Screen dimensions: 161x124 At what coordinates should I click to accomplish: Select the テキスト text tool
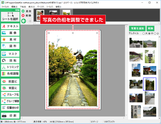10,26
